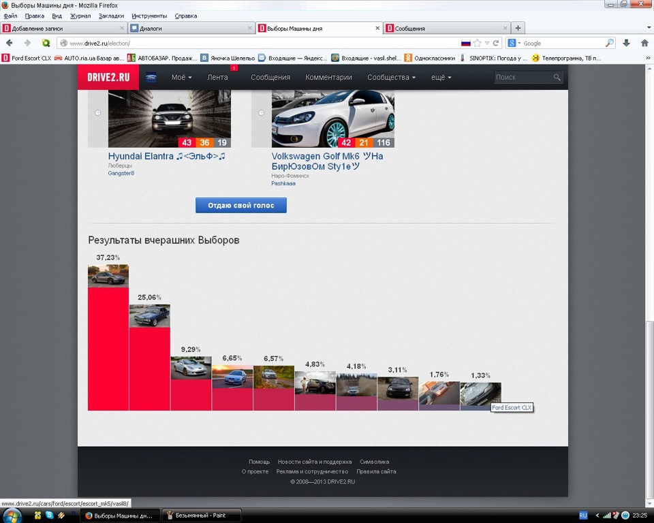Screen dimensions: 654x523
Task: Expand the Сообщества dropdown menu
Action: pyautogui.click(x=391, y=77)
